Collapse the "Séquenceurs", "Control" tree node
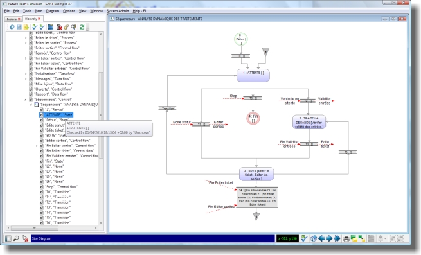Viewport: 421px width, 255px height. (26, 100)
